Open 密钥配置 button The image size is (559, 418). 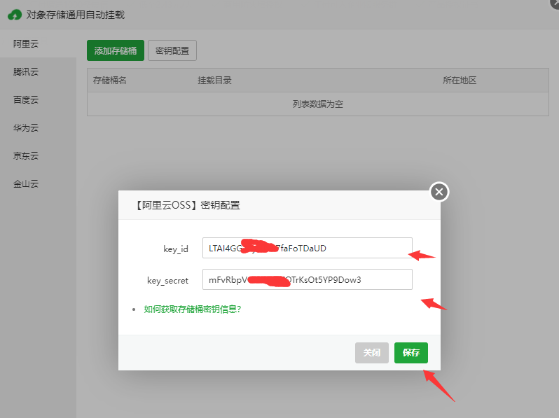click(x=172, y=50)
